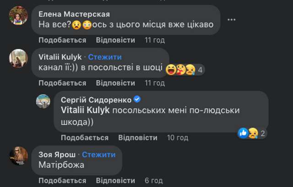Click the verified badge beside Сергій Сидоренко

click(136, 100)
